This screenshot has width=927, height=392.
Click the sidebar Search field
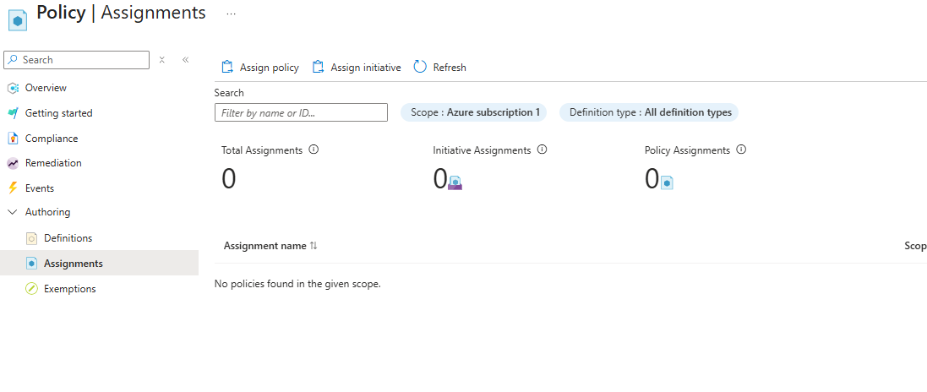76,60
